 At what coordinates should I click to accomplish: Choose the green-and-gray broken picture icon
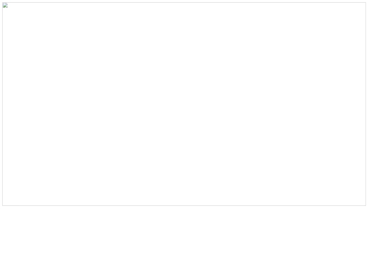pyautogui.click(x=6, y=6)
